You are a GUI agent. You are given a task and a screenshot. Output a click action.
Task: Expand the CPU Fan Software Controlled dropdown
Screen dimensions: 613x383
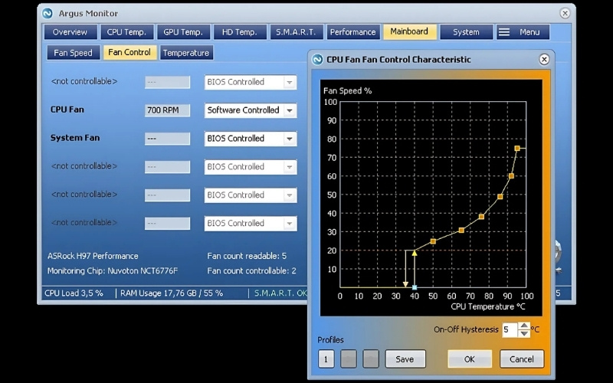click(x=290, y=110)
